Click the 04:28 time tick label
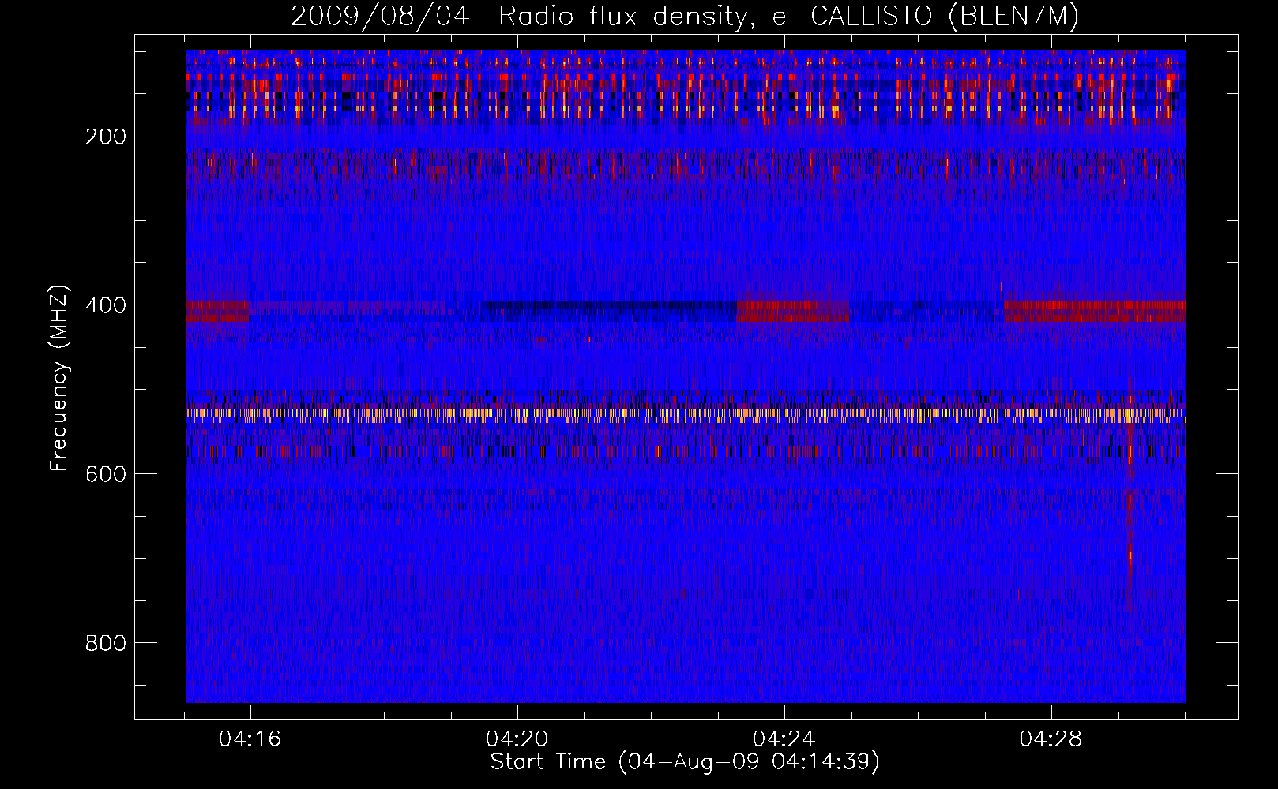Screen dimensions: 1278x789 click(1051, 739)
